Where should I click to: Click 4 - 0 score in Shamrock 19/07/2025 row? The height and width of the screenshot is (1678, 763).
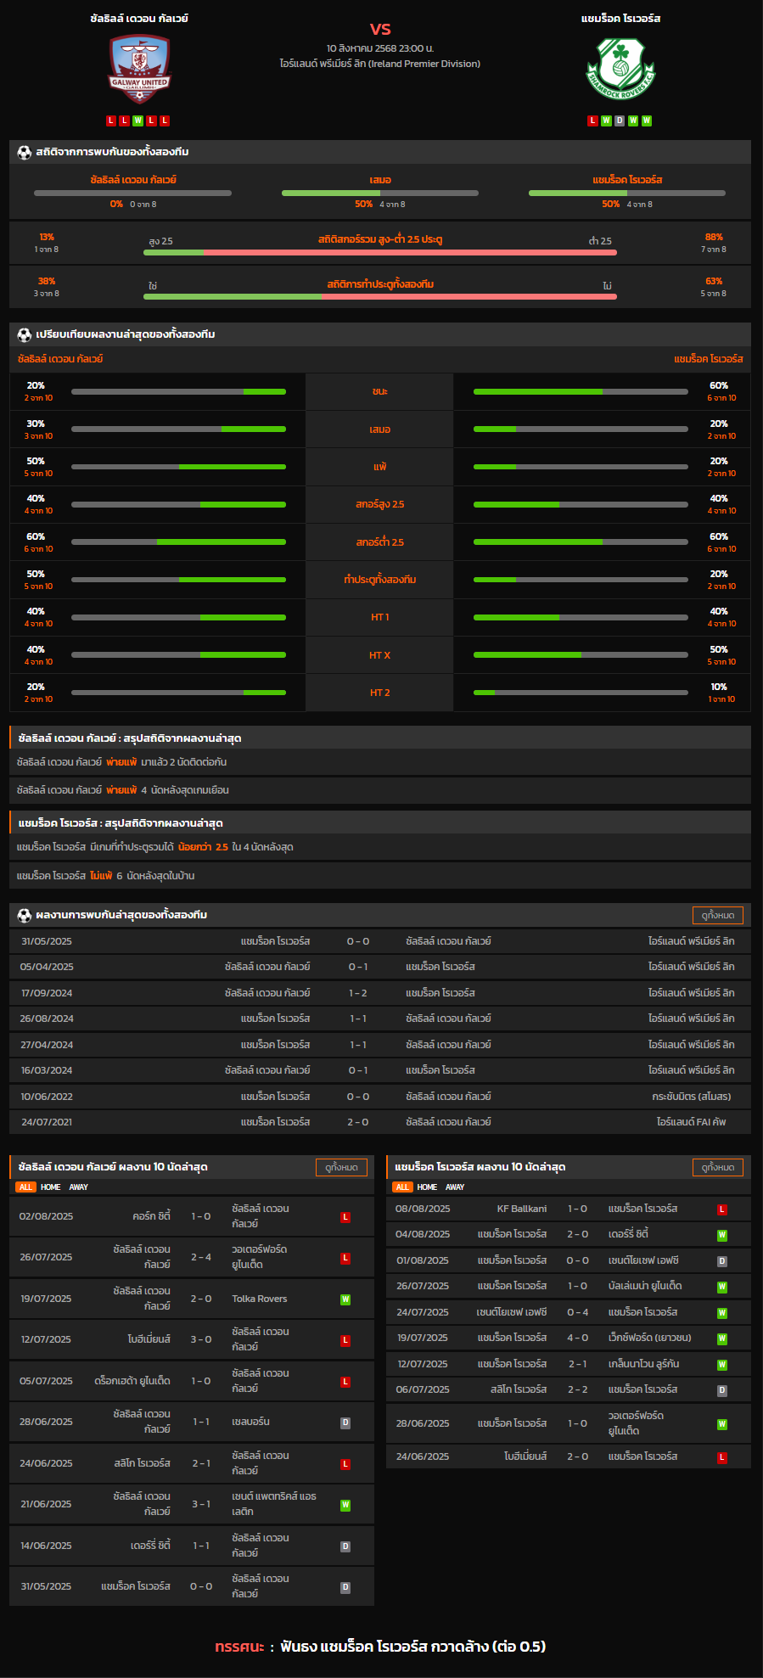tap(577, 1338)
